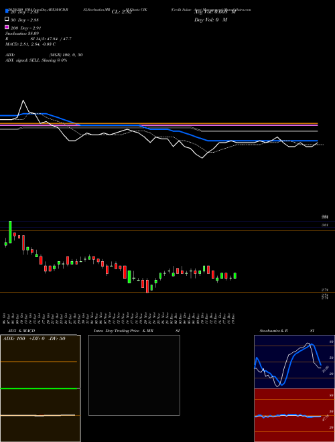Click the 'ADX & MACD' panel title
The height and width of the screenshot is (442, 335).
(21, 331)
